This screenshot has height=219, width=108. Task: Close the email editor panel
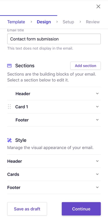click(98, 6)
